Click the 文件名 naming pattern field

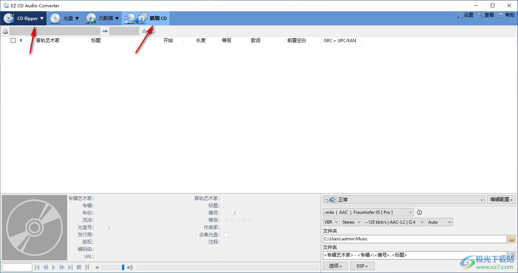pyautogui.click(x=415, y=255)
